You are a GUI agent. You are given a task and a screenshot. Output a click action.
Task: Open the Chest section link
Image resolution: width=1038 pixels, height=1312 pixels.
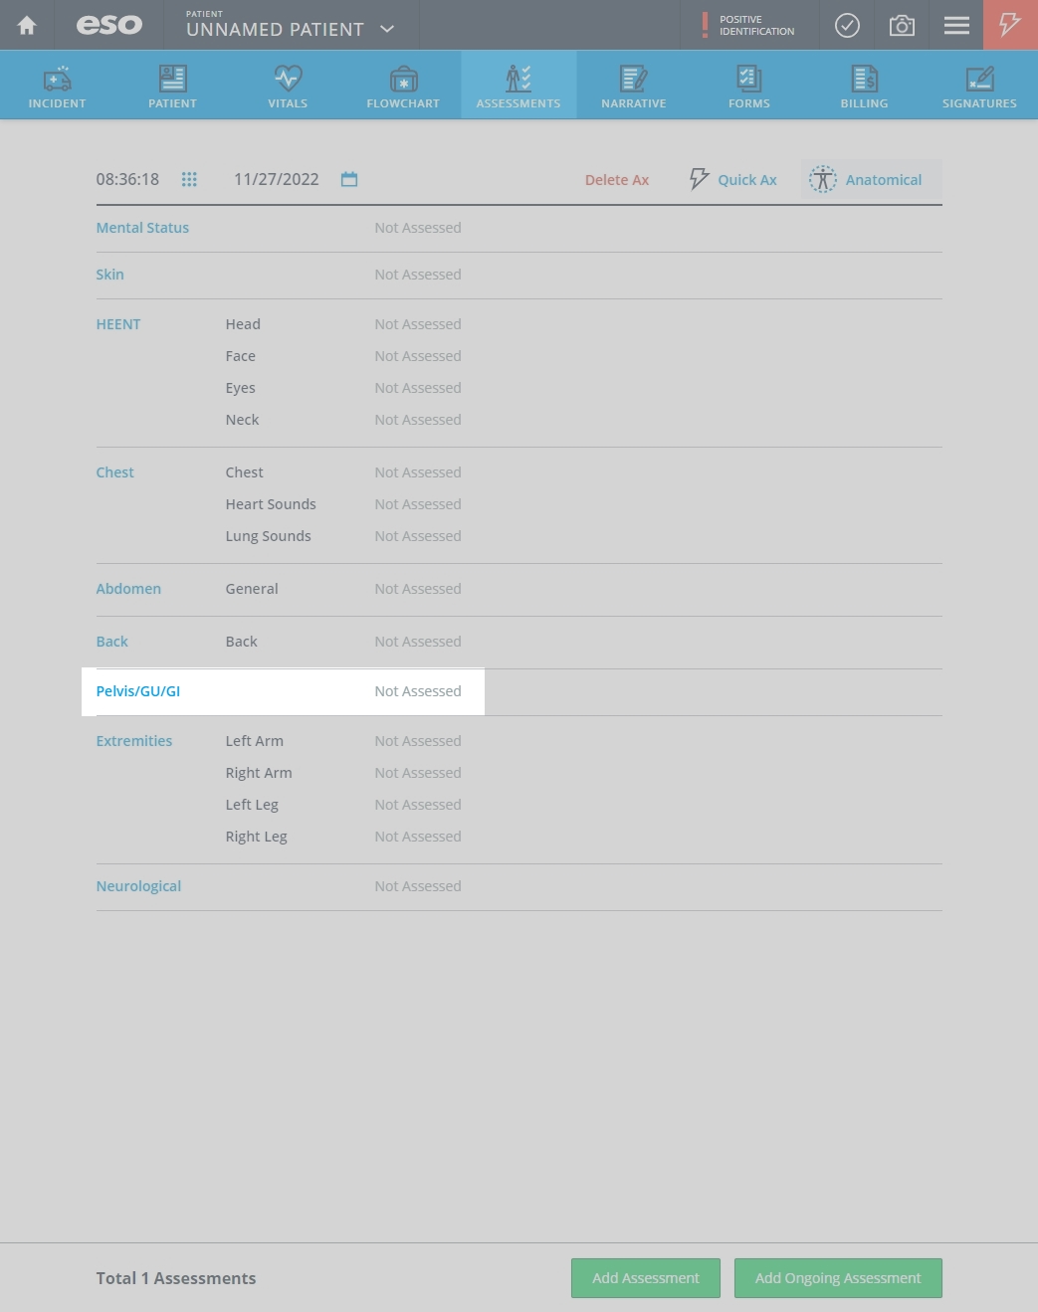(x=114, y=472)
